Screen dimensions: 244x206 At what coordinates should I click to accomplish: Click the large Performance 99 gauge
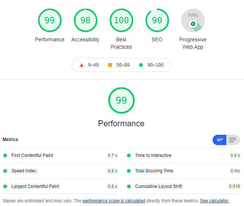tap(121, 100)
